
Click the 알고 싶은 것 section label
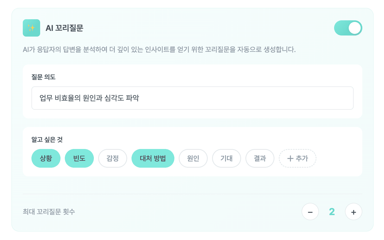pyautogui.click(x=47, y=140)
